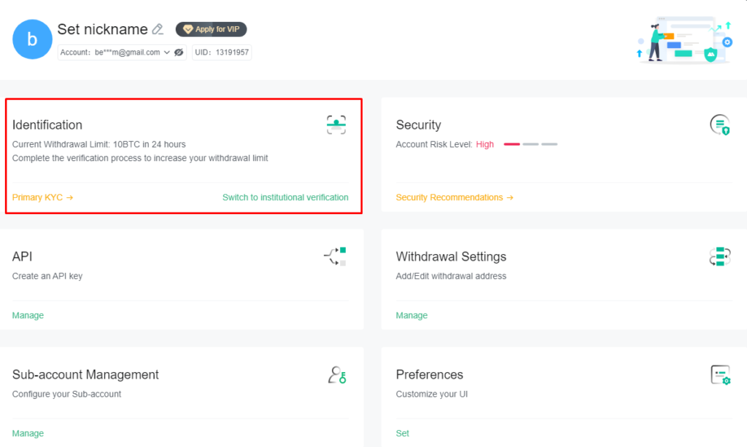The width and height of the screenshot is (747, 447).
Task: Click the blue profile avatar
Action: [32, 39]
